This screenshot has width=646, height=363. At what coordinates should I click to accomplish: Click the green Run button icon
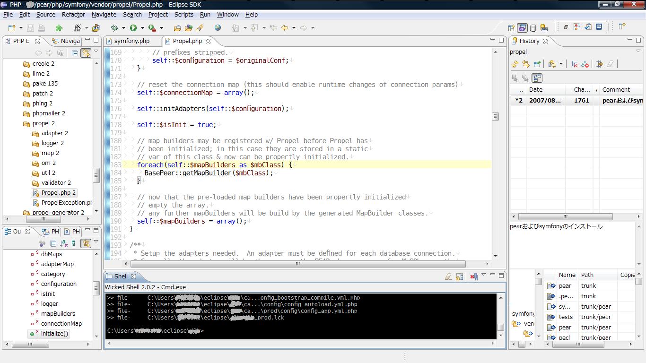coord(133,28)
